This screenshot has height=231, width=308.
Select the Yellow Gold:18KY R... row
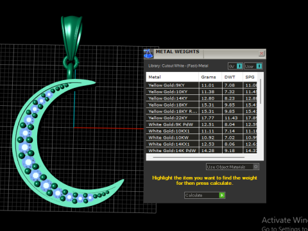click(201, 112)
